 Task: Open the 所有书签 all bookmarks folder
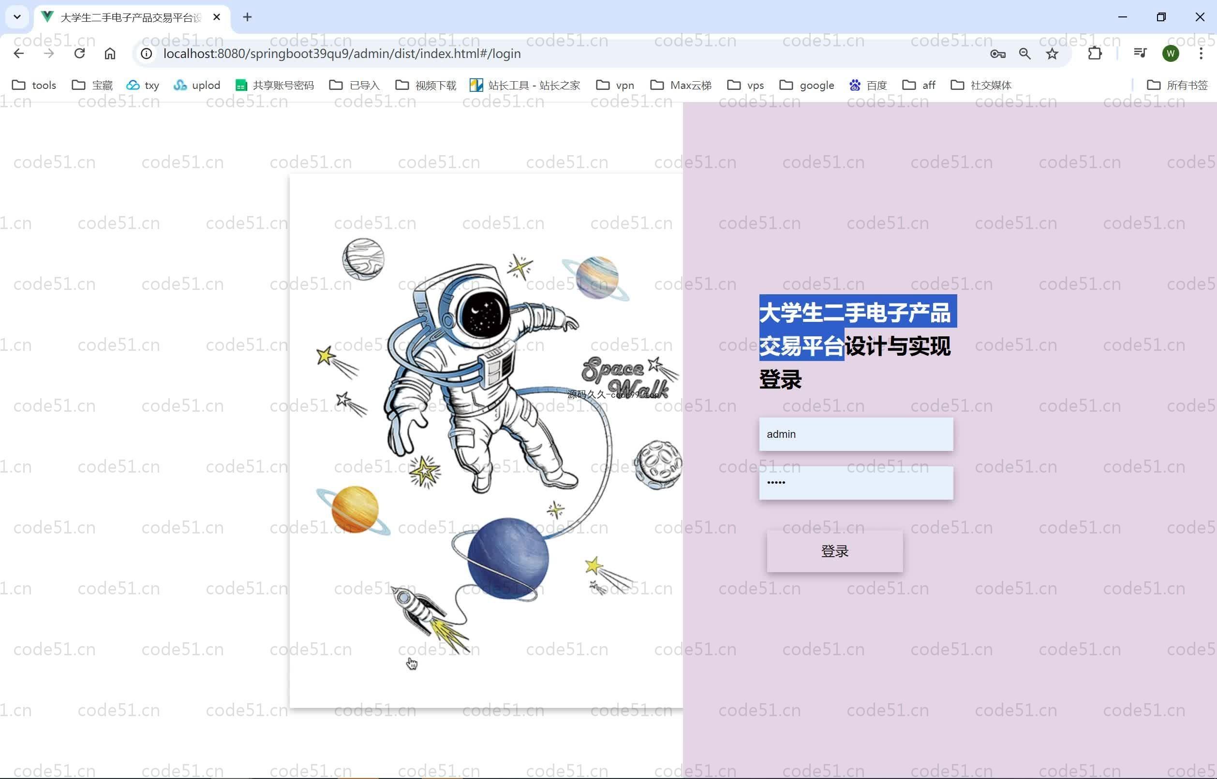[1177, 85]
